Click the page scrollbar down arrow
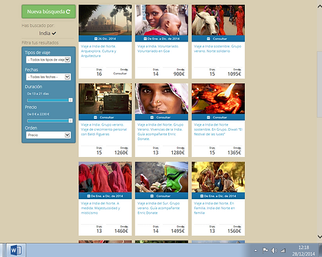Viewport: 322px width, 257px height. pos(319,237)
